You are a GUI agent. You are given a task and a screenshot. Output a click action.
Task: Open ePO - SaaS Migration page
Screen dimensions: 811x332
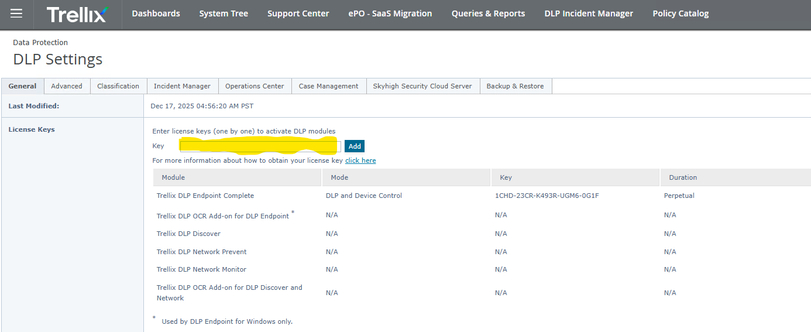(x=390, y=13)
